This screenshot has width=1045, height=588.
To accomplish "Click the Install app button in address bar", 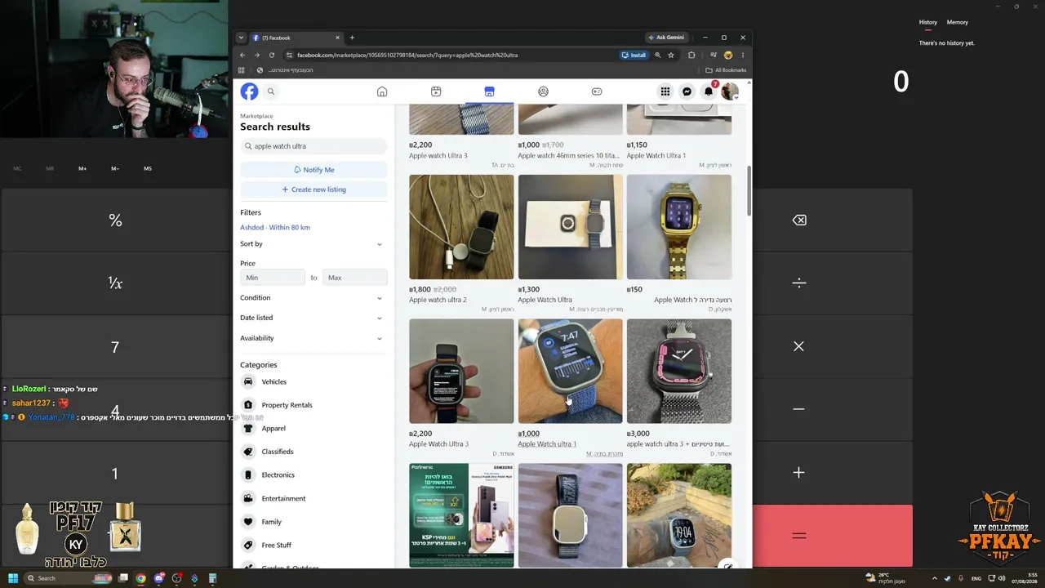I will click(634, 55).
